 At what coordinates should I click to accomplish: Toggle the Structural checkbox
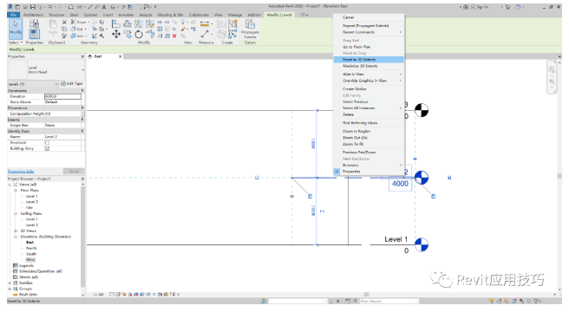pos(47,143)
